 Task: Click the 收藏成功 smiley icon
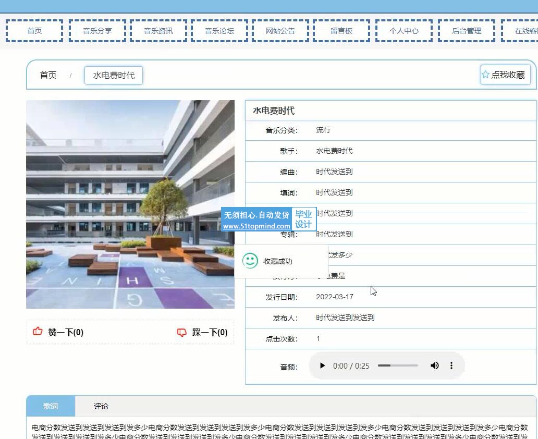click(250, 261)
